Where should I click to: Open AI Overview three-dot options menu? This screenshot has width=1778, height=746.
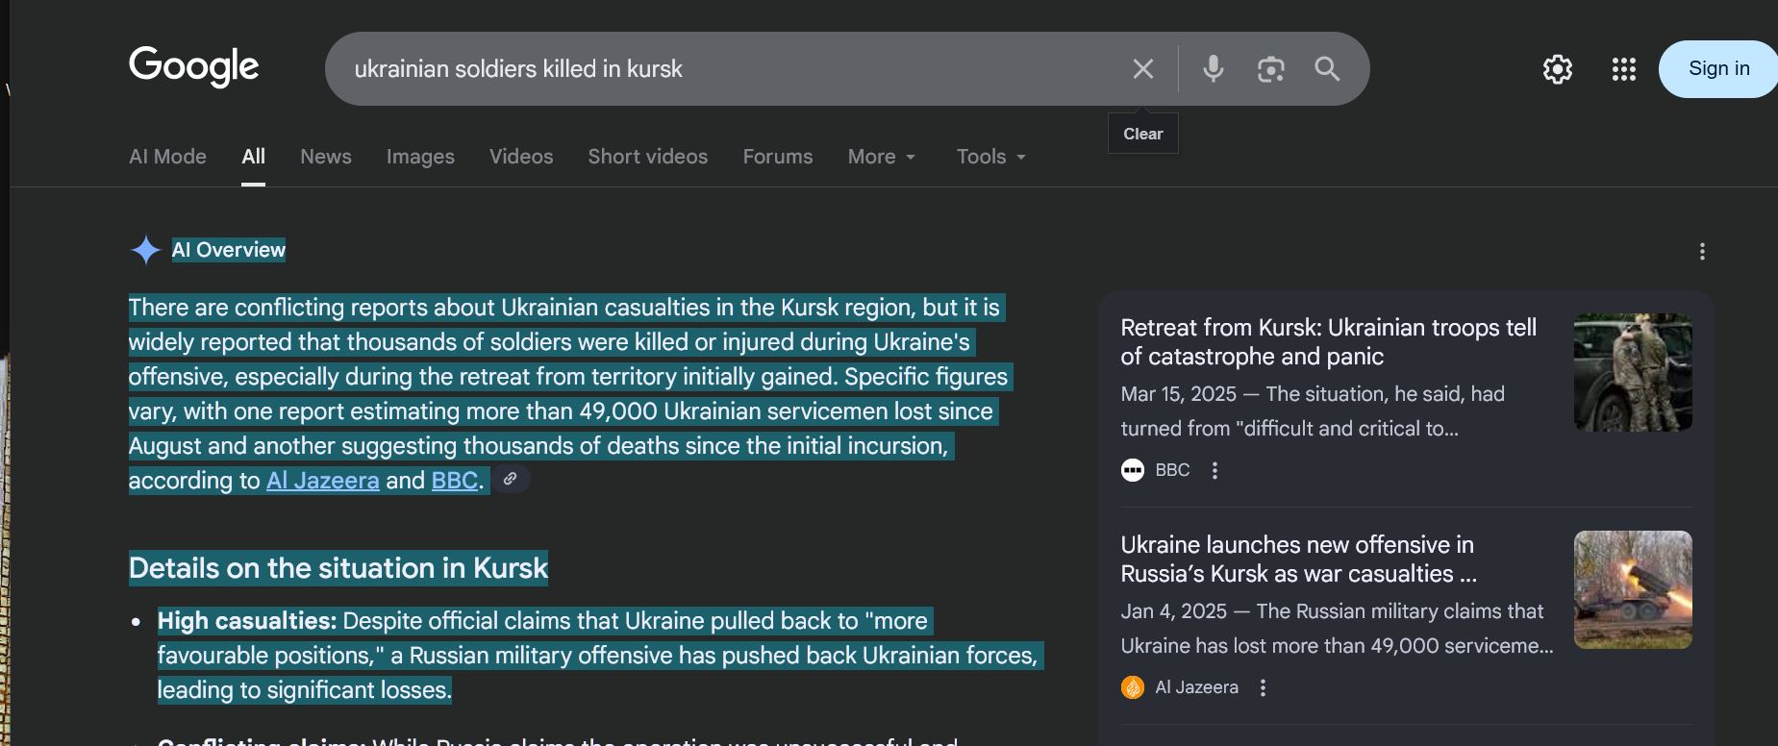[x=1702, y=252]
